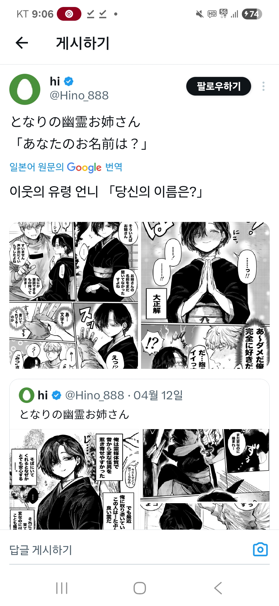This screenshot has height=606, width=279.
Task: Open the left manga image in main post
Action: click(x=74, y=295)
